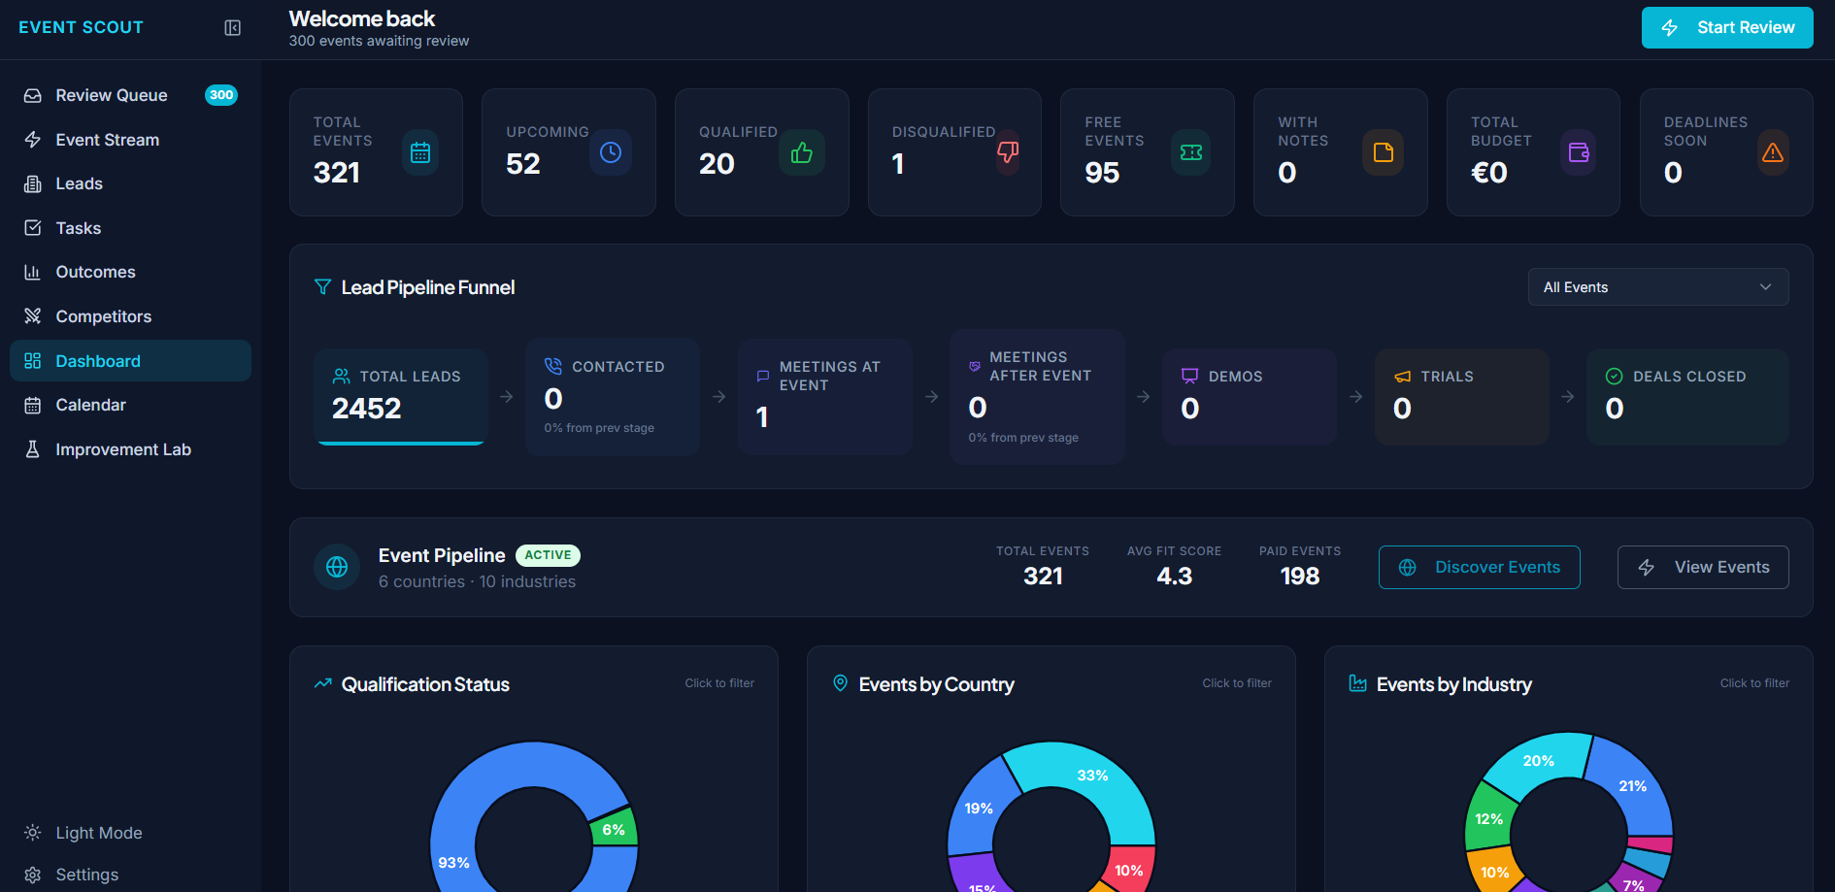Open Improvement Lab
The width and height of the screenshot is (1835, 892).
tap(130, 449)
